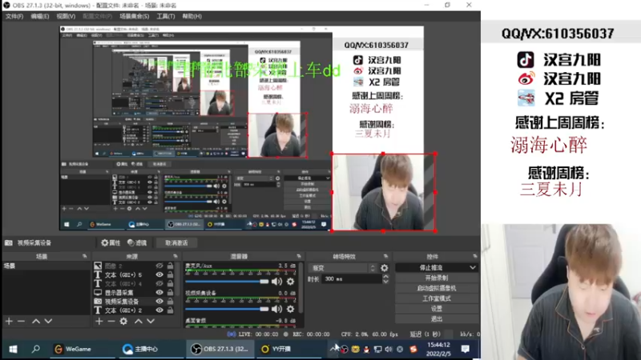This screenshot has height=360, width=641.
Task: Click the 取消激活 button
Action: click(x=176, y=243)
